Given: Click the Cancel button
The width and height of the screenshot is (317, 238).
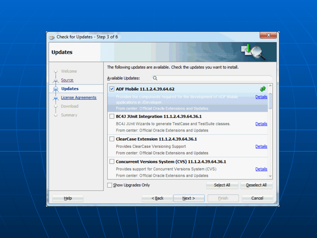Looking at the screenshot, I should (x=257, y=198).
